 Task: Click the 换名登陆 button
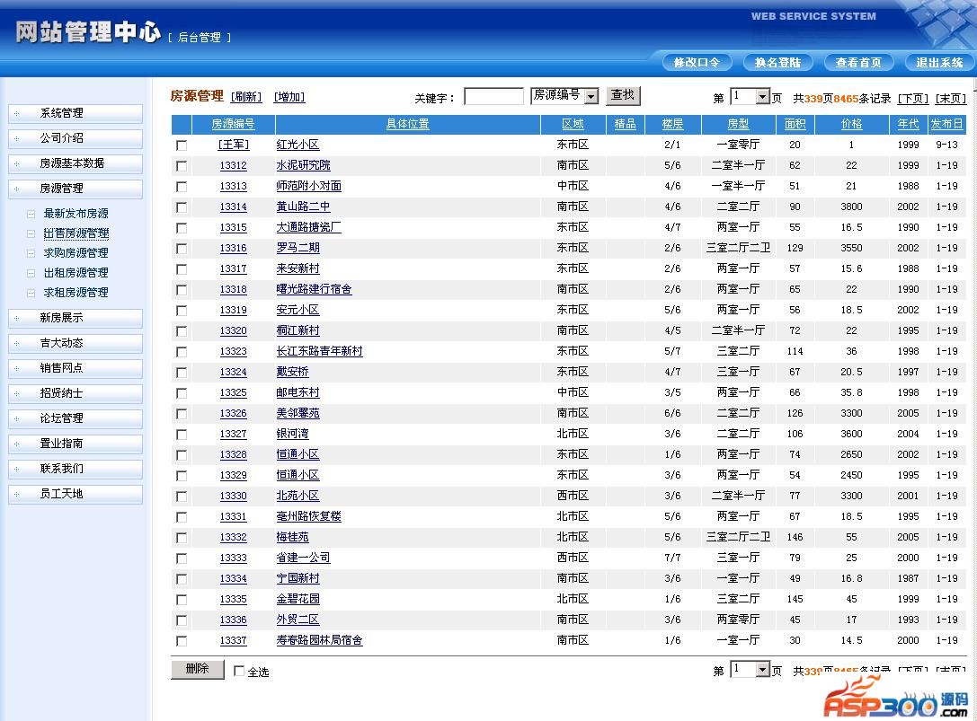coord(777,62)
